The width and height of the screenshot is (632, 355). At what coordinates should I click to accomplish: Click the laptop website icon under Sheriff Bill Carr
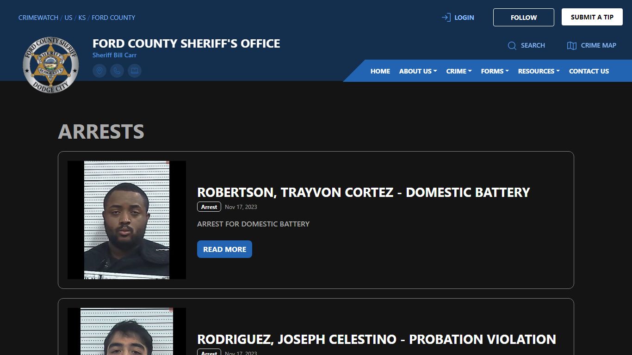pos(135,71)
